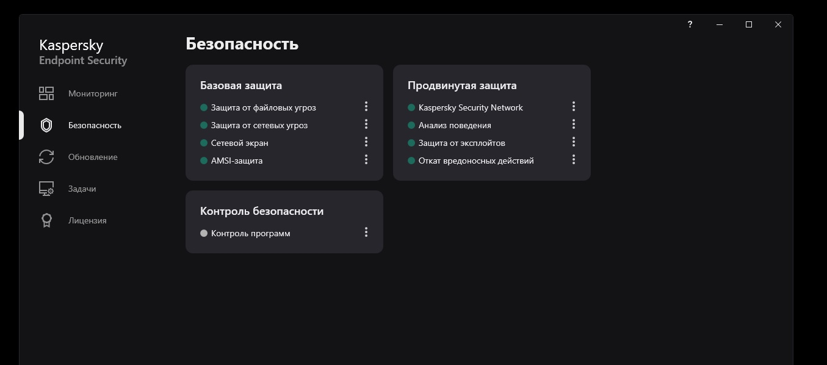Open three-dot menu for AMSI-защита
The image size is (827, 365).
pos(366,160)
